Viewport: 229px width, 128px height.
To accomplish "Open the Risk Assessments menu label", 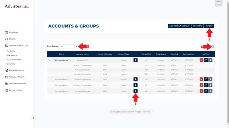I will (17, 70).
